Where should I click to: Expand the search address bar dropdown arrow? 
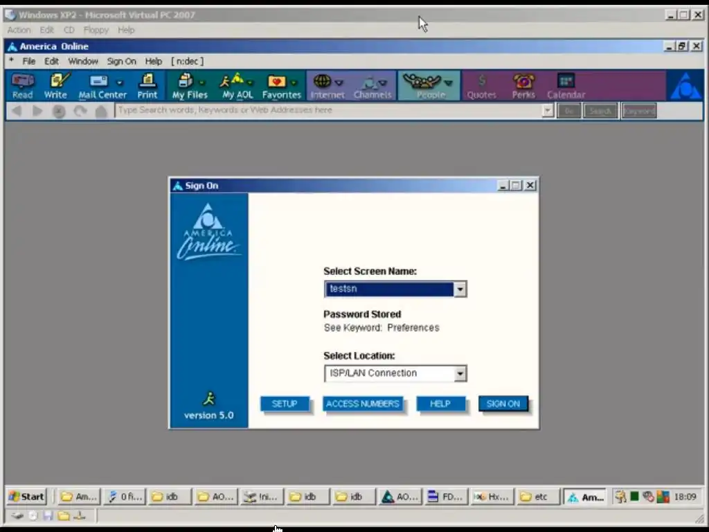548,110
